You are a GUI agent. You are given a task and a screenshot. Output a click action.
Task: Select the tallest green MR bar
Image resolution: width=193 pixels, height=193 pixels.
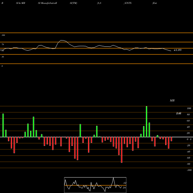coord(147,122)
